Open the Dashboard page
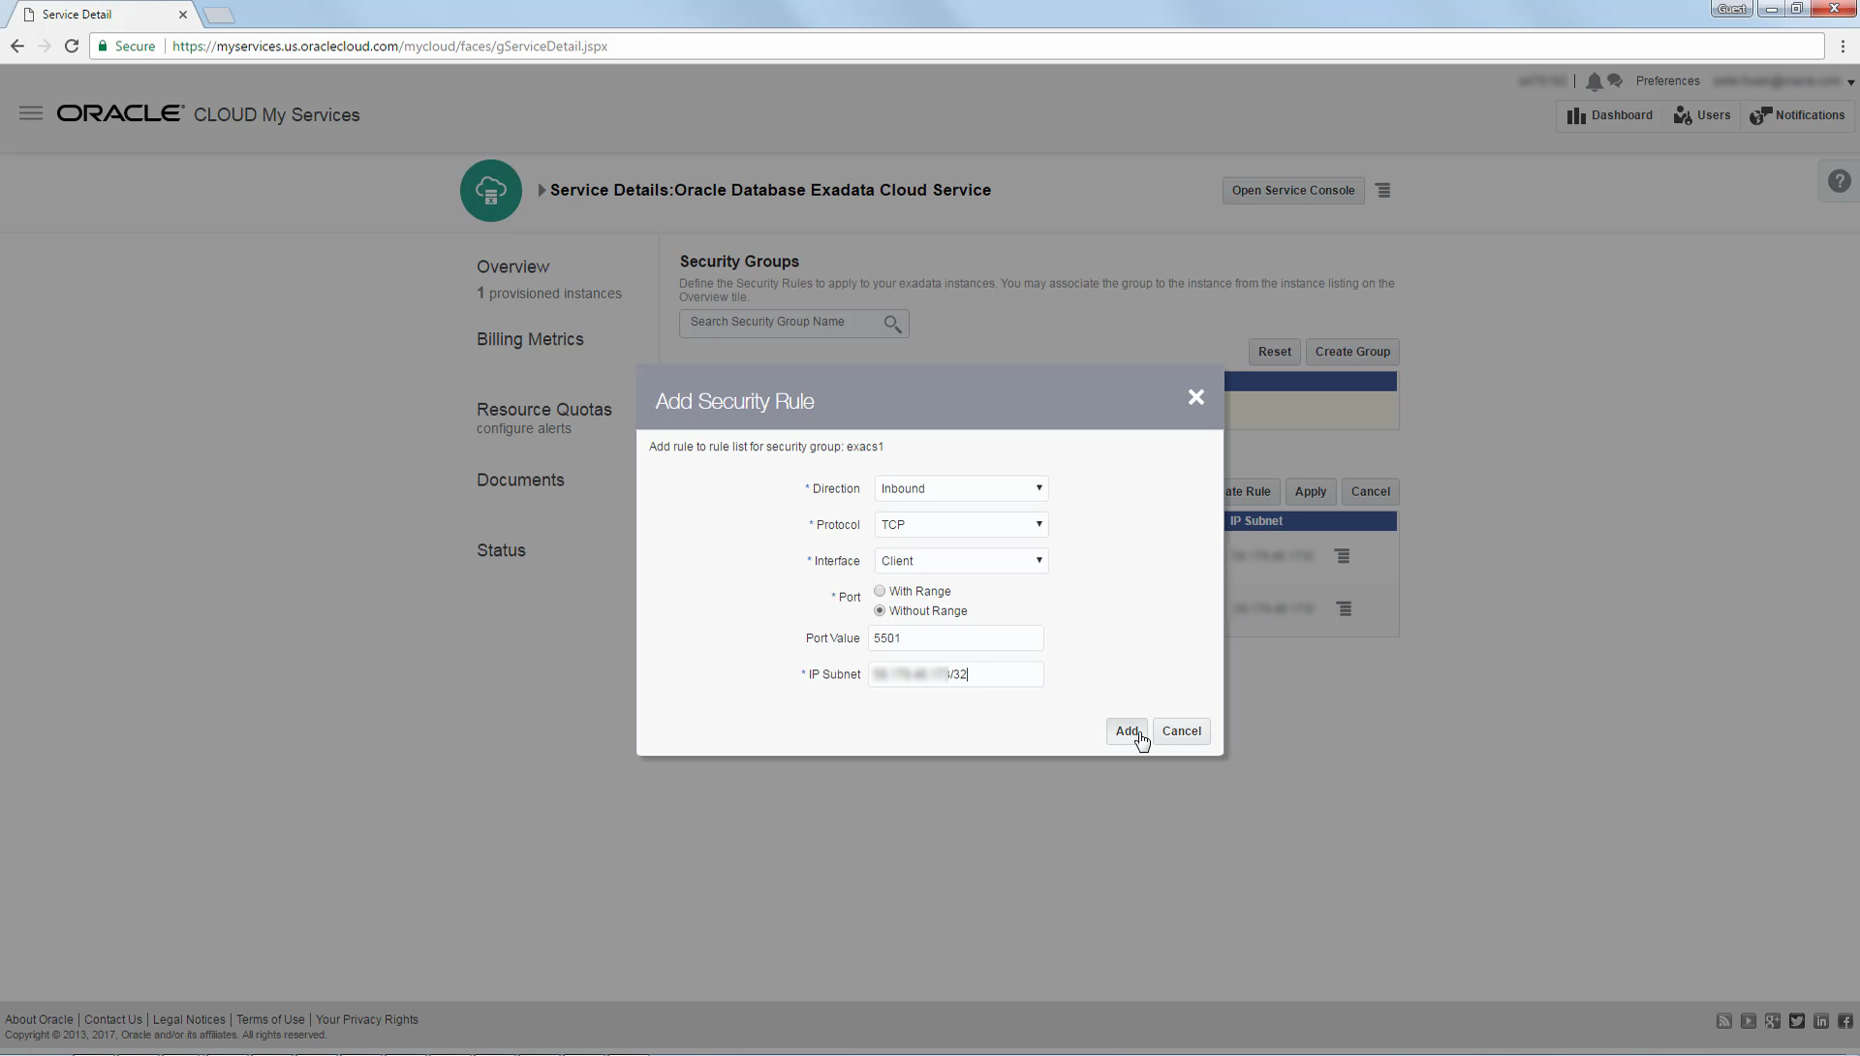 pyautogui.click(x=1610, y=115)
